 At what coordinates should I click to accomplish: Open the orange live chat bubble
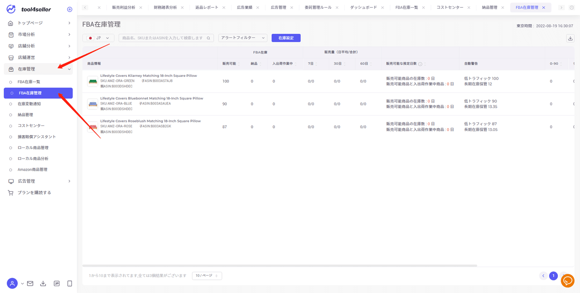point(568,281)
